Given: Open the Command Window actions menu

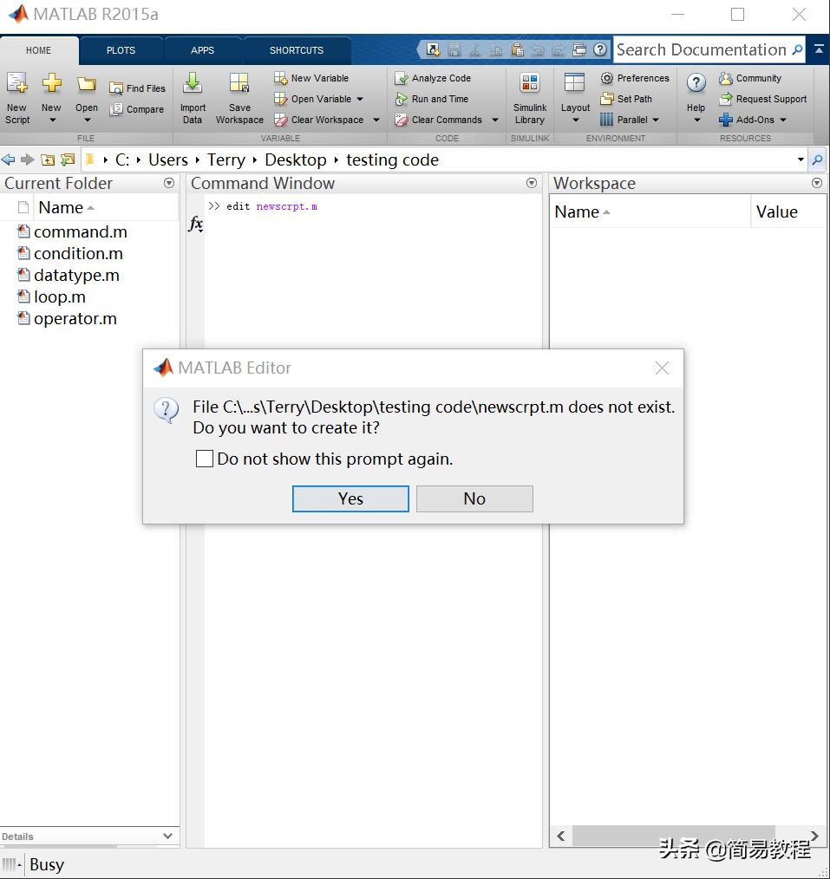Looking at the screenshot, I should pos(532,183).
